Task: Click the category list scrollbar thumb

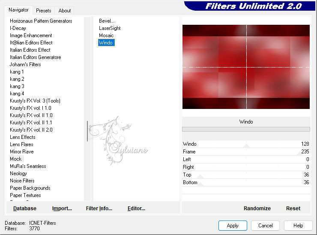Action: coord(87,131)
